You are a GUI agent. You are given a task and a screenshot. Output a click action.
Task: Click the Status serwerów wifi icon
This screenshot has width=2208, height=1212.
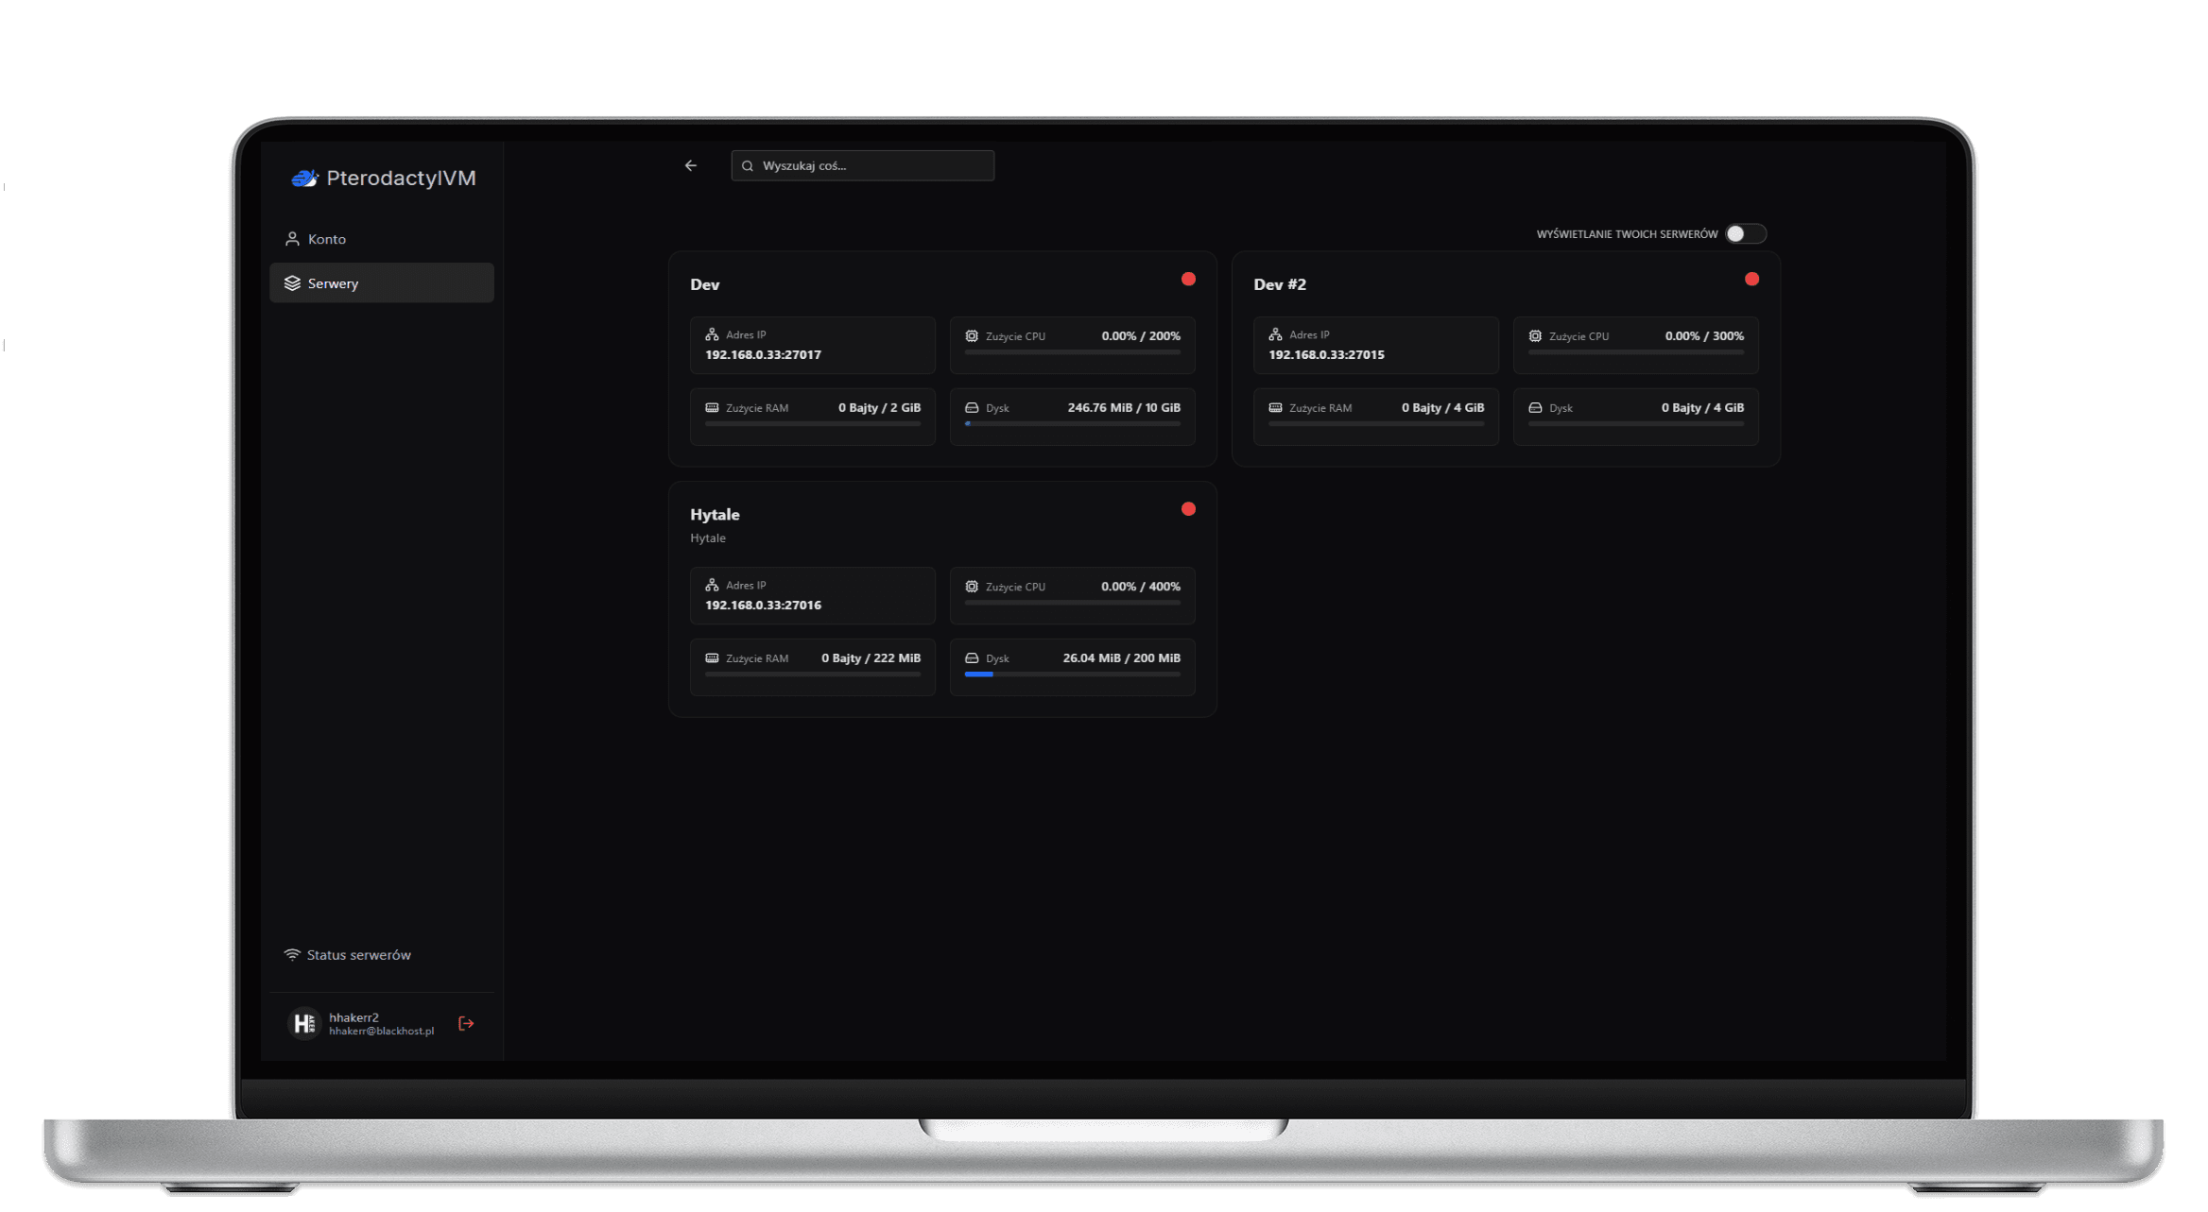click(292, 954)
